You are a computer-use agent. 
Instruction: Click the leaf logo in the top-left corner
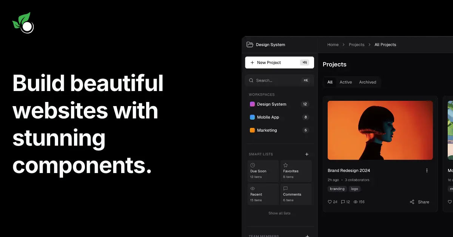coord(23,23)
